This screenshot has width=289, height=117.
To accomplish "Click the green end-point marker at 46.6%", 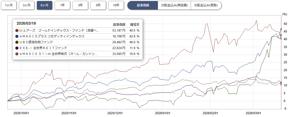I will [281, 29].
